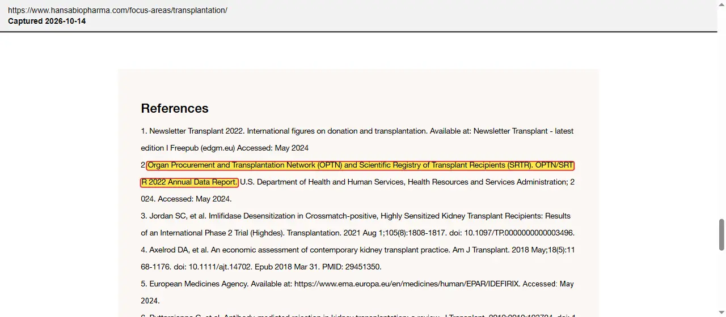Click reference 1 Newsletter Transplant 2022 text

[357, 139]
